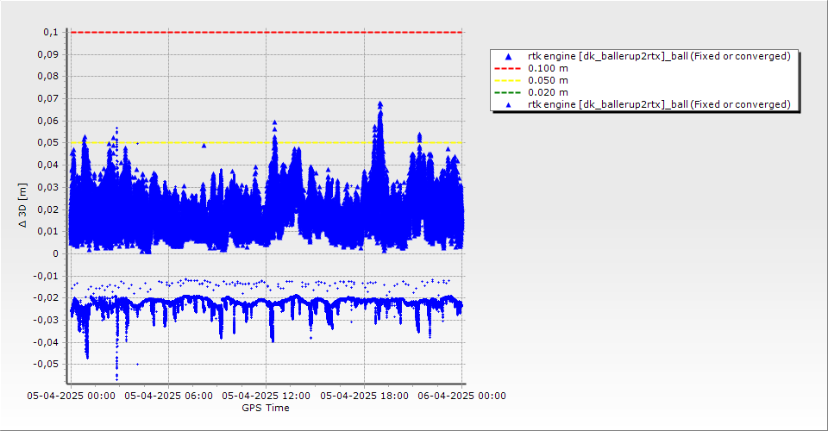Click the 06-04-2025 00:00 time axis label

coord(461,397)
